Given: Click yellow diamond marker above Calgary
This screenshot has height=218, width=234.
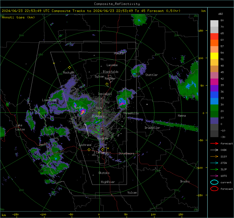Looking at the screenshot, I should point(103,149).
